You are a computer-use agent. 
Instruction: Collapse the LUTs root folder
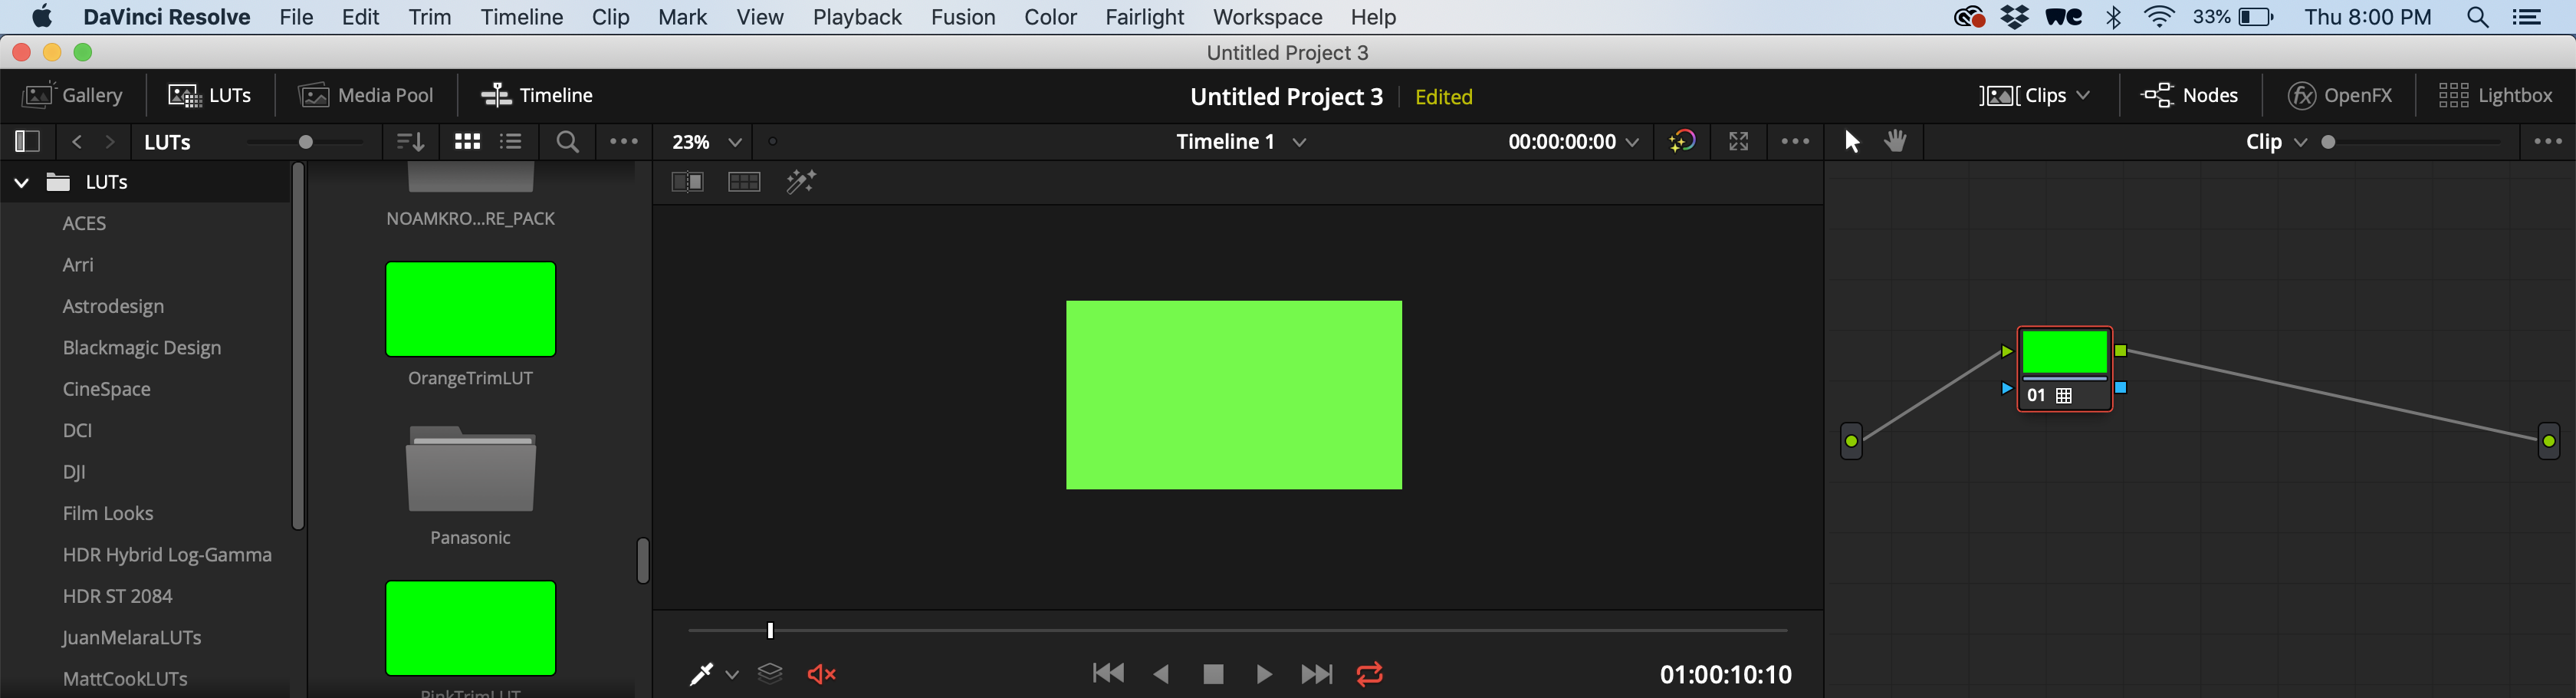point(21,182)
